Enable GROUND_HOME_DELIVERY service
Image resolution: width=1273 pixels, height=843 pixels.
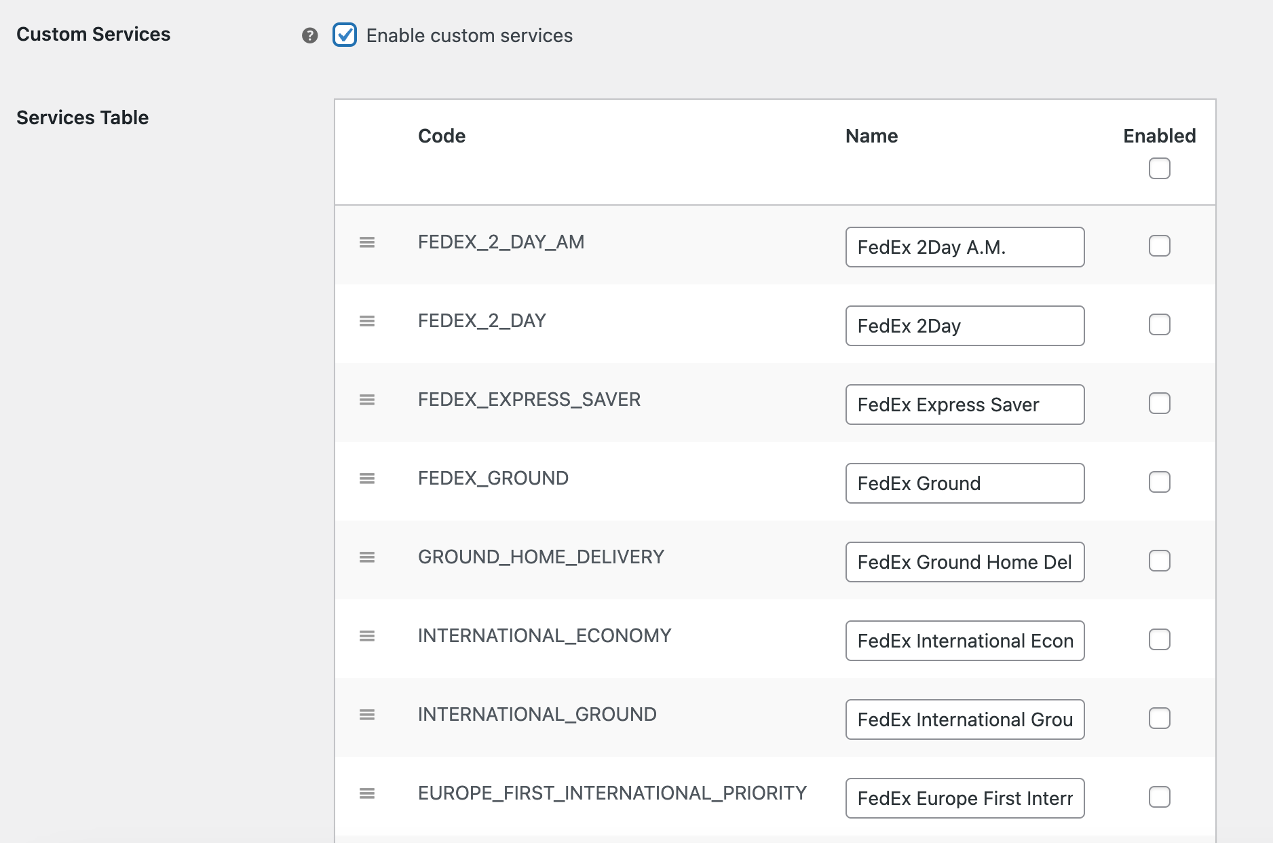1160,561
